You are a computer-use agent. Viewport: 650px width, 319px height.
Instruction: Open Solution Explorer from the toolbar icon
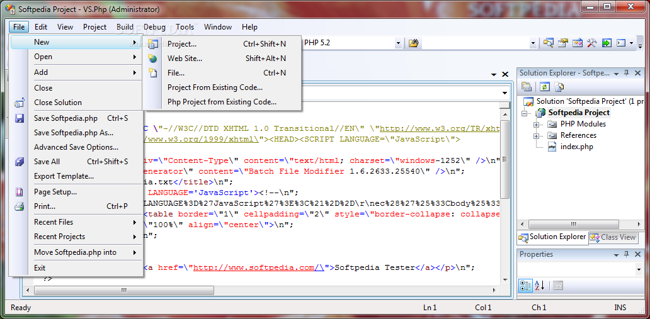(x=549, y=43)
